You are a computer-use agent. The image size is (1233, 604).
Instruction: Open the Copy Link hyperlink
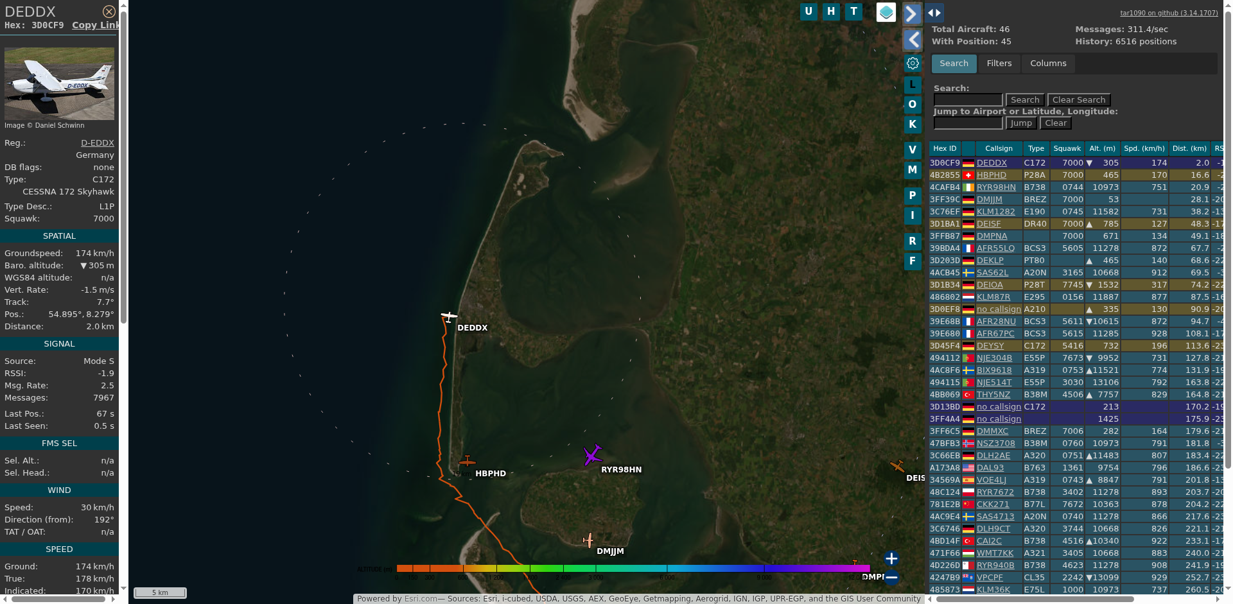(96, 25)
